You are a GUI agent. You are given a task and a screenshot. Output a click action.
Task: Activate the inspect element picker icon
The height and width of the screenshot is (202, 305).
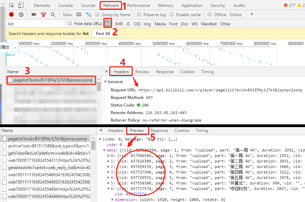(x=11, y=5)
